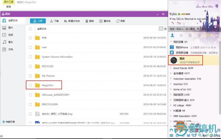Switch to grid view icon

(165, 29)
